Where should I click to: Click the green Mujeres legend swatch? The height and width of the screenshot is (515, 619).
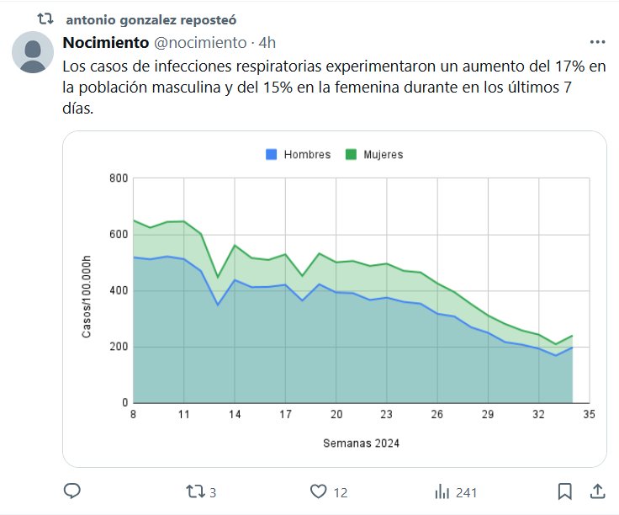352,155
